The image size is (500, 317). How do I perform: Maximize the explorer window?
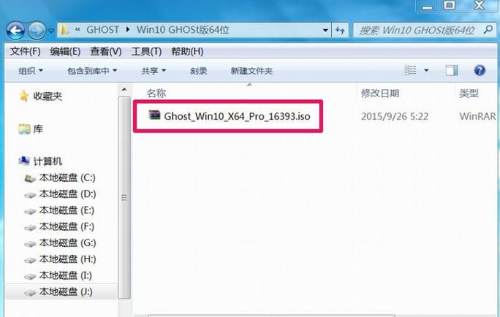450,5
